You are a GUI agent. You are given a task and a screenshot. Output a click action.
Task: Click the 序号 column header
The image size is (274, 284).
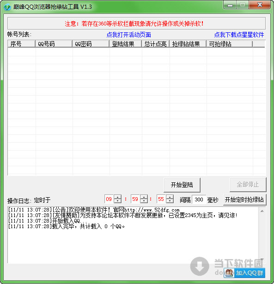(21, 44)
